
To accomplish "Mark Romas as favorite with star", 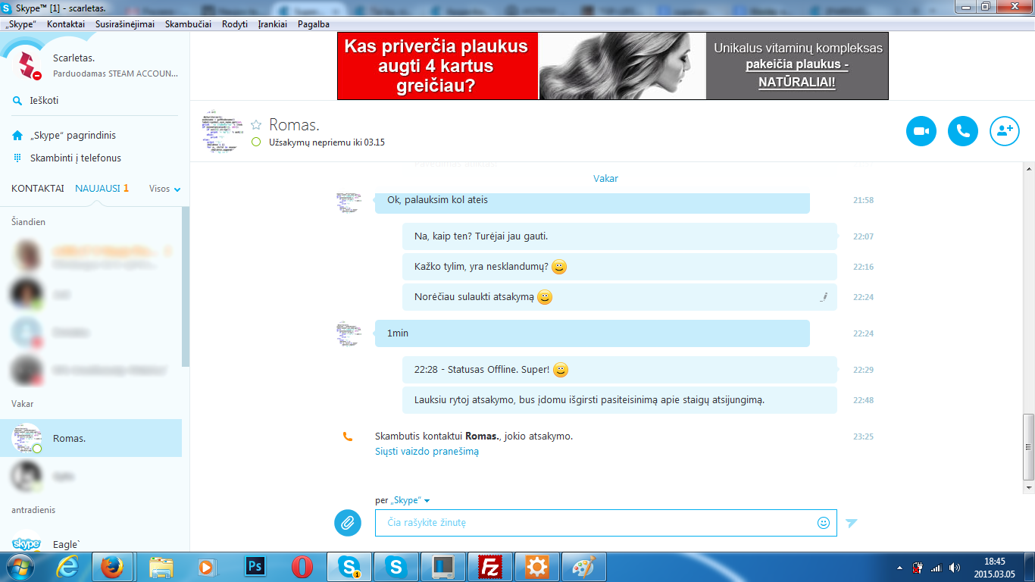I will click(256, 124).
